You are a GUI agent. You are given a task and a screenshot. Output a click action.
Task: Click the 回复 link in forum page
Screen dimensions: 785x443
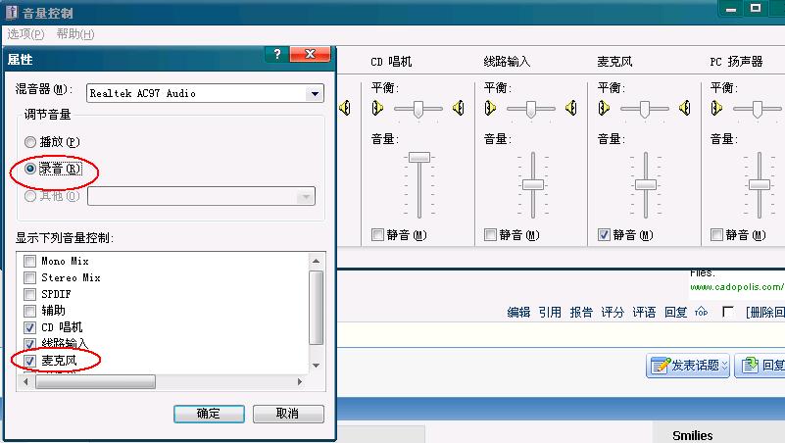(676, 313)
